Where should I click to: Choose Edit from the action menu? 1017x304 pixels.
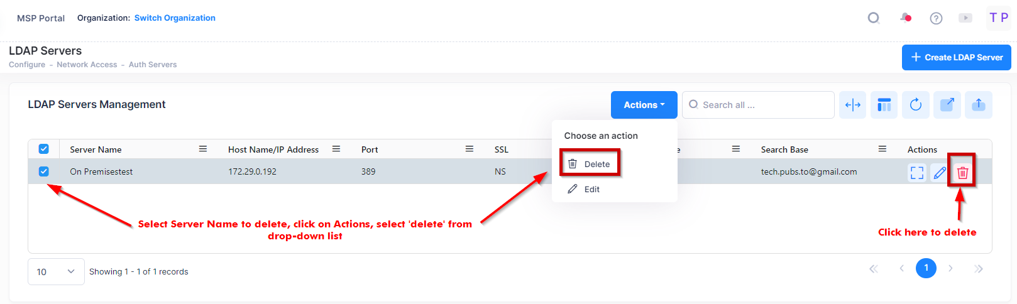coord(591,189)
